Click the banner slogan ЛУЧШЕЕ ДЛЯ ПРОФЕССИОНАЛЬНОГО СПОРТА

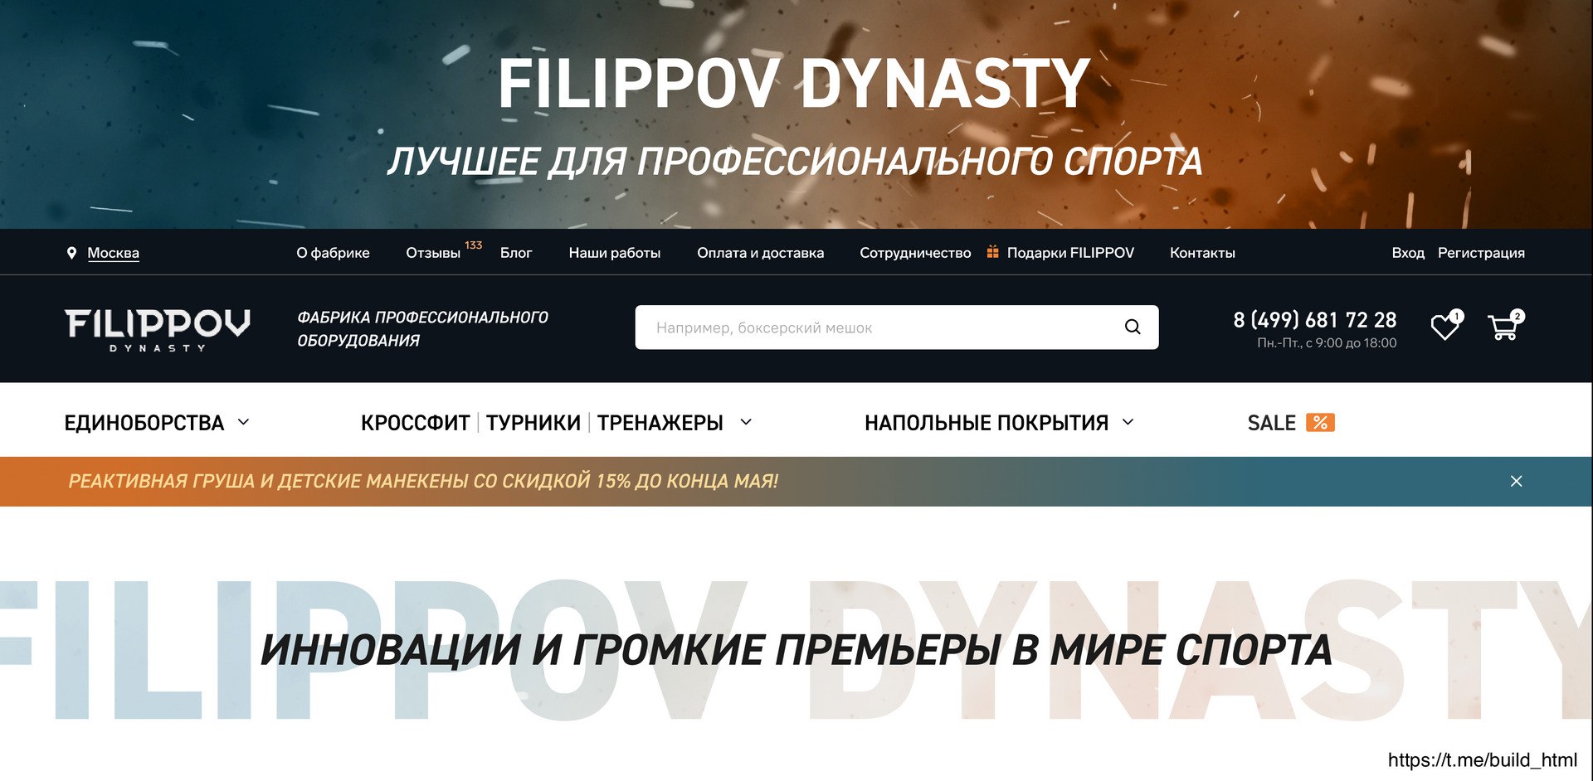click(x=795, y=162)
